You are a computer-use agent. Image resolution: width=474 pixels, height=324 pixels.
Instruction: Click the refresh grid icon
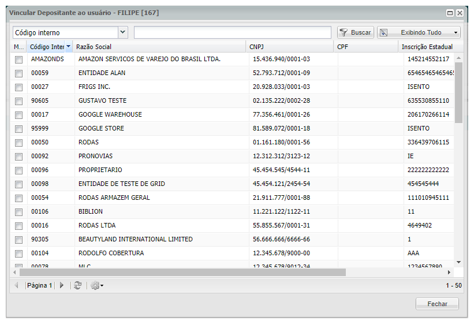pyautogui.click(x=78, y=285)
